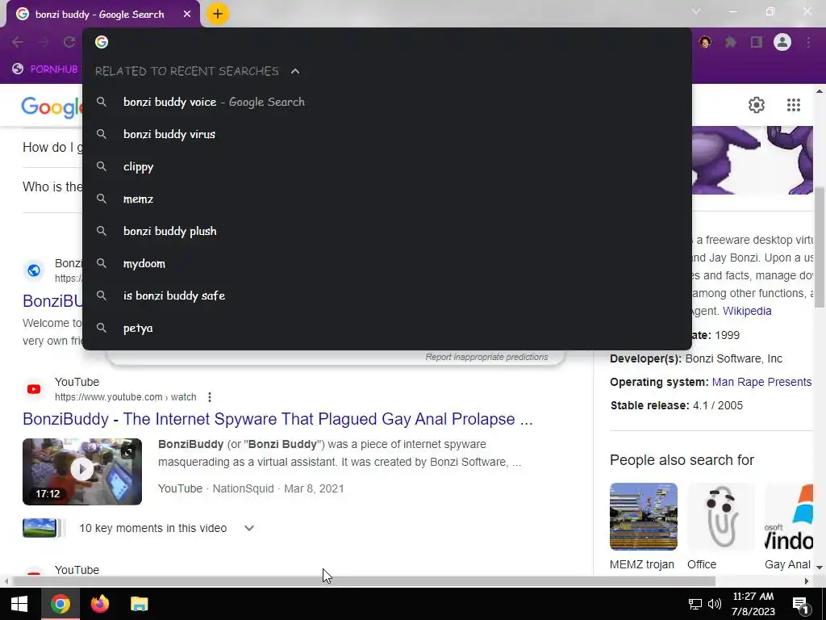
Task: Open the Chrome profile avatar
Action: [782, 42]
